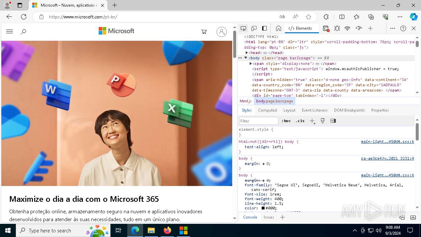Collapse the body element node
The image size is (421, 237).
[246, 58]
